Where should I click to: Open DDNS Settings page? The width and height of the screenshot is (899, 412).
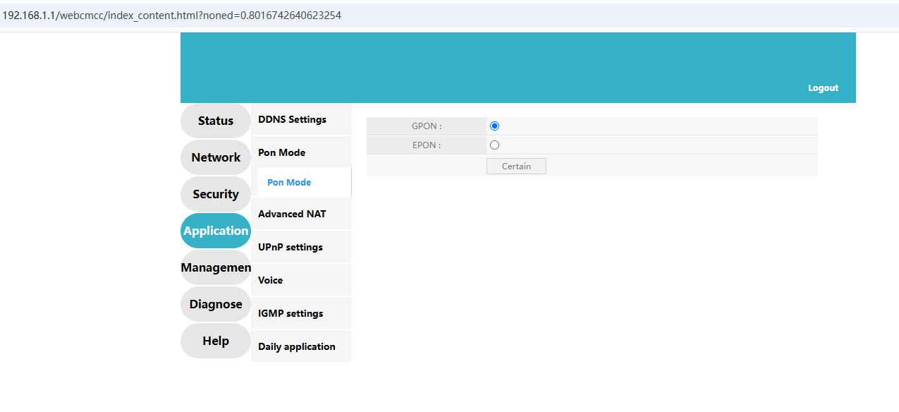(292, 119)
